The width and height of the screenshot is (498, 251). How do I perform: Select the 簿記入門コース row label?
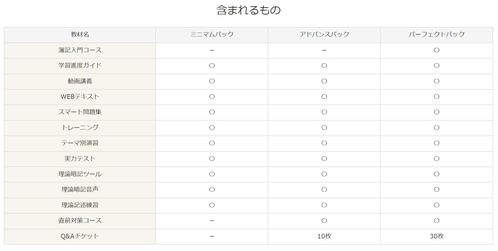pyautogui.click(x=80, y=50)
